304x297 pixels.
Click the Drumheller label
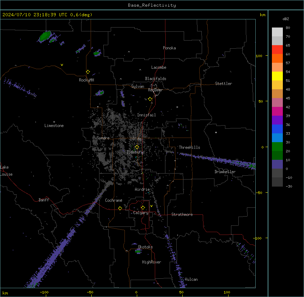225,172
